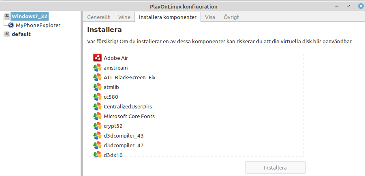Select d3dcompiler_43 in the list
This screenshot has height=176, width=365.
click(x=124, y=136)
